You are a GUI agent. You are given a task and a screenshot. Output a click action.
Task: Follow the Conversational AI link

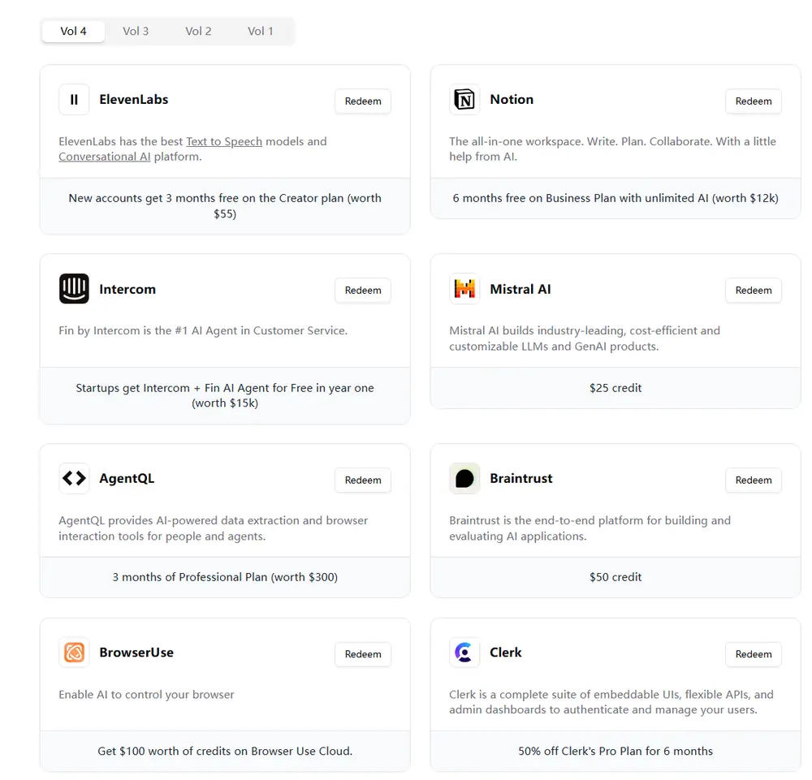(105, 157)
